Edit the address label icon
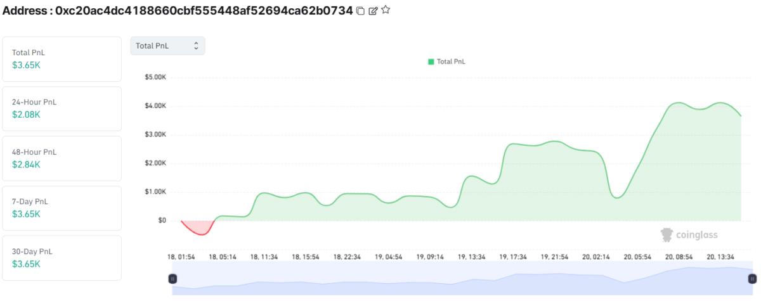Screen dimensions: 761x301 tap(373, 11)
